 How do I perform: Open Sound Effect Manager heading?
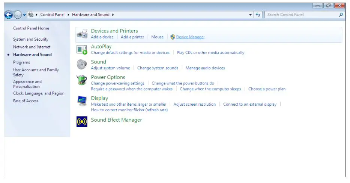[x=116, y=120]
